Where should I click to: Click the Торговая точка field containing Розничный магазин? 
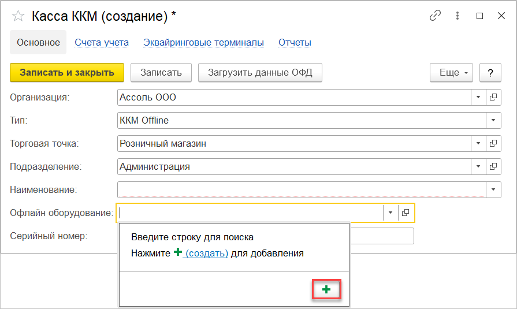(294, 143)
